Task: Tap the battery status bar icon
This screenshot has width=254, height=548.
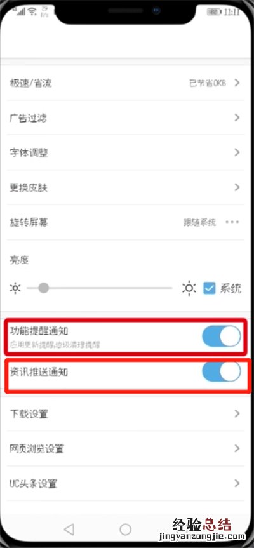Action: [214, 12]
